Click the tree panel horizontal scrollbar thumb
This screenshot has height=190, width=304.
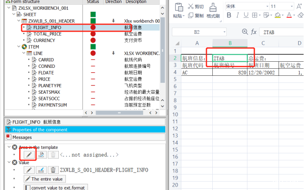(x=119, y=113)
